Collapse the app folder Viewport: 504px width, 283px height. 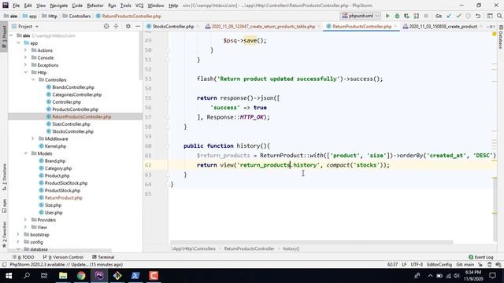pos(18,42)
